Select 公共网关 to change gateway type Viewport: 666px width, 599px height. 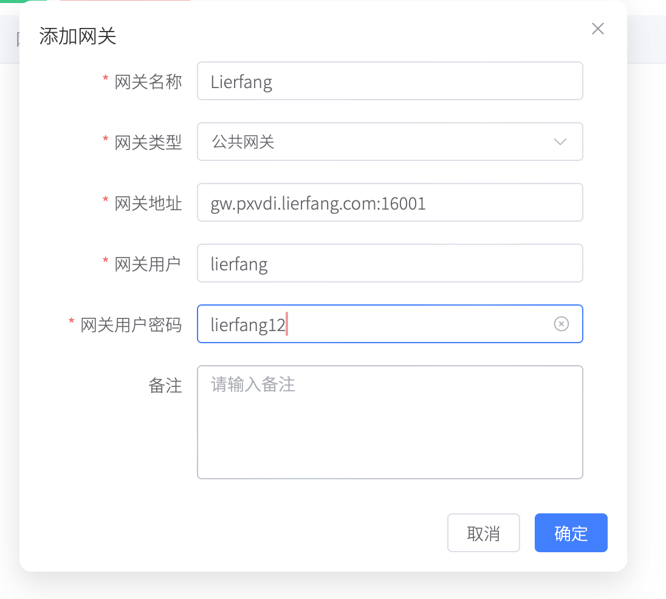390,142
